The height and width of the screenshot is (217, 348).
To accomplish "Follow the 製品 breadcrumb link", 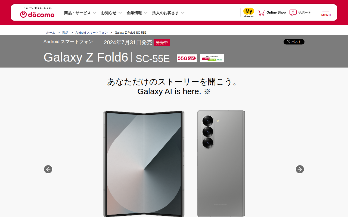I will (65, 33).
